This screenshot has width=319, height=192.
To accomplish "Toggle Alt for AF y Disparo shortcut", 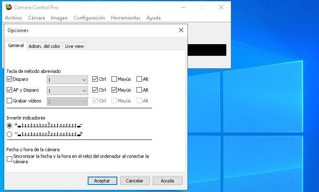I will click(x=139, y=90).
